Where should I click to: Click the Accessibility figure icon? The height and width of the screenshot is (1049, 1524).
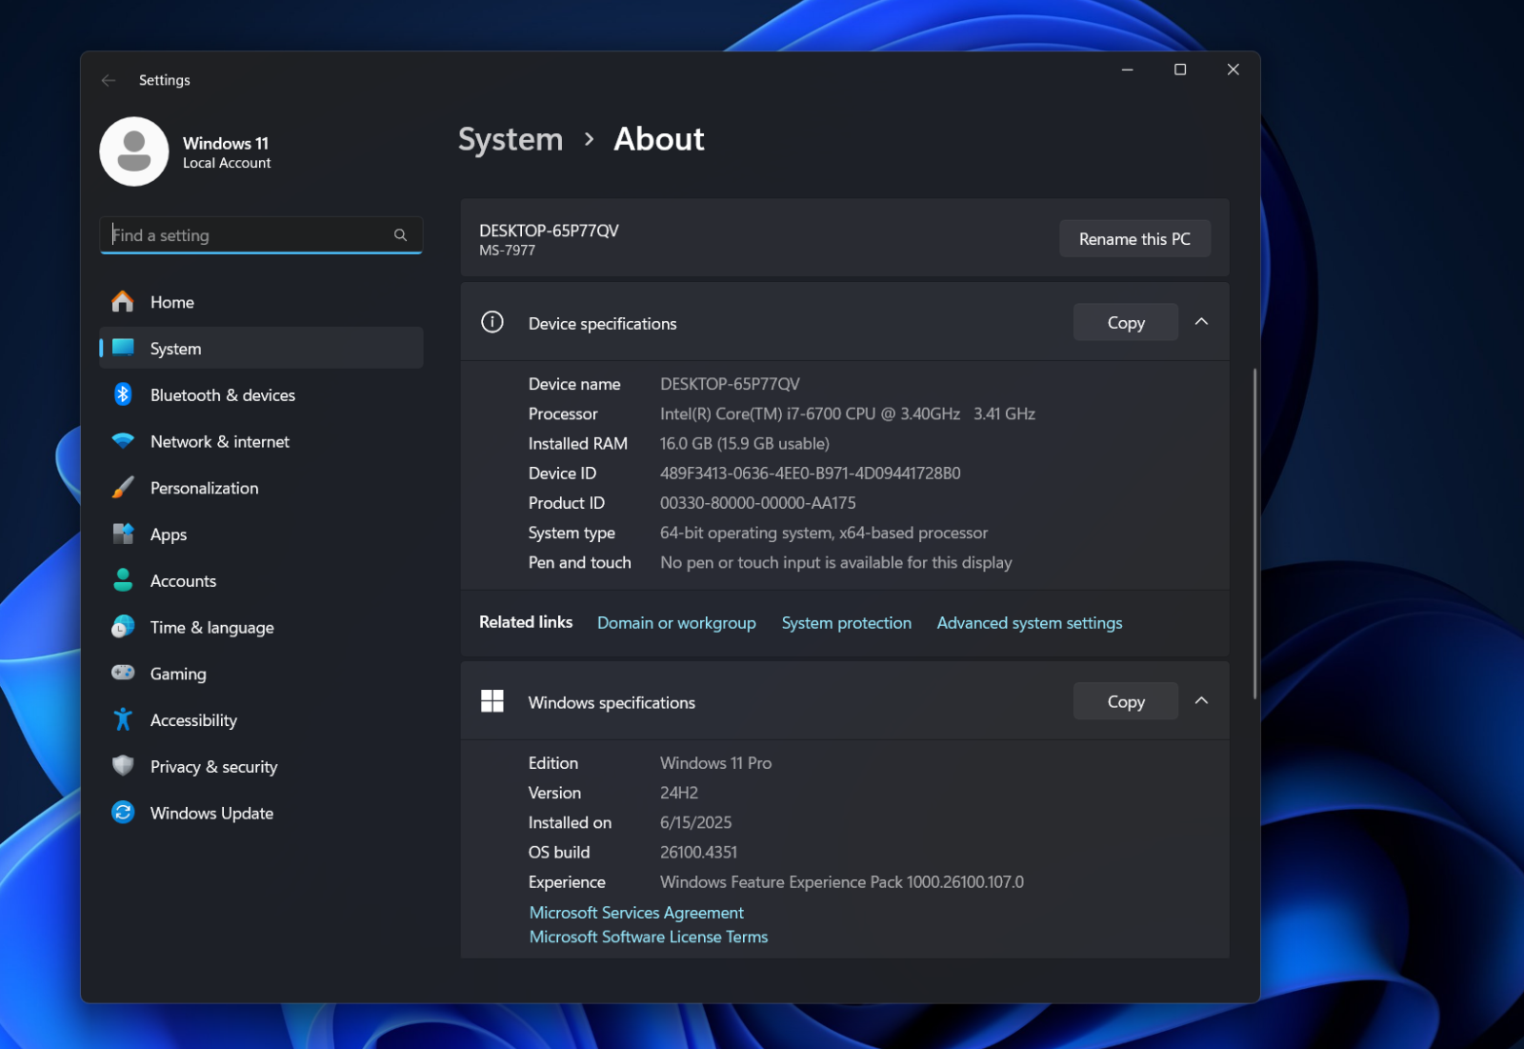(x=123, y=719)
